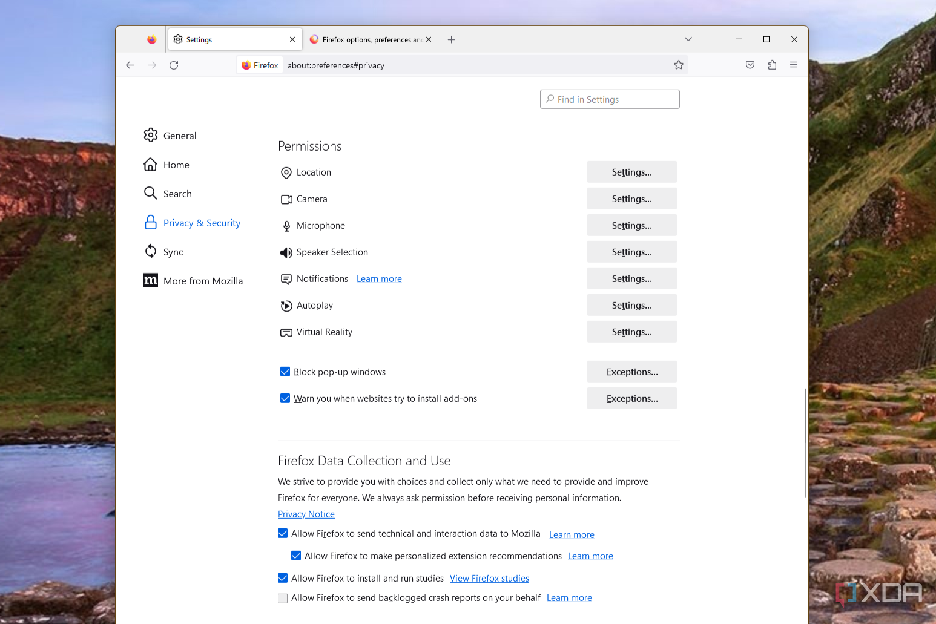Viewport: 936px width, 624px height.
Task: Click the Search magnifier icon in sidebar
Action: pos(151,193)
